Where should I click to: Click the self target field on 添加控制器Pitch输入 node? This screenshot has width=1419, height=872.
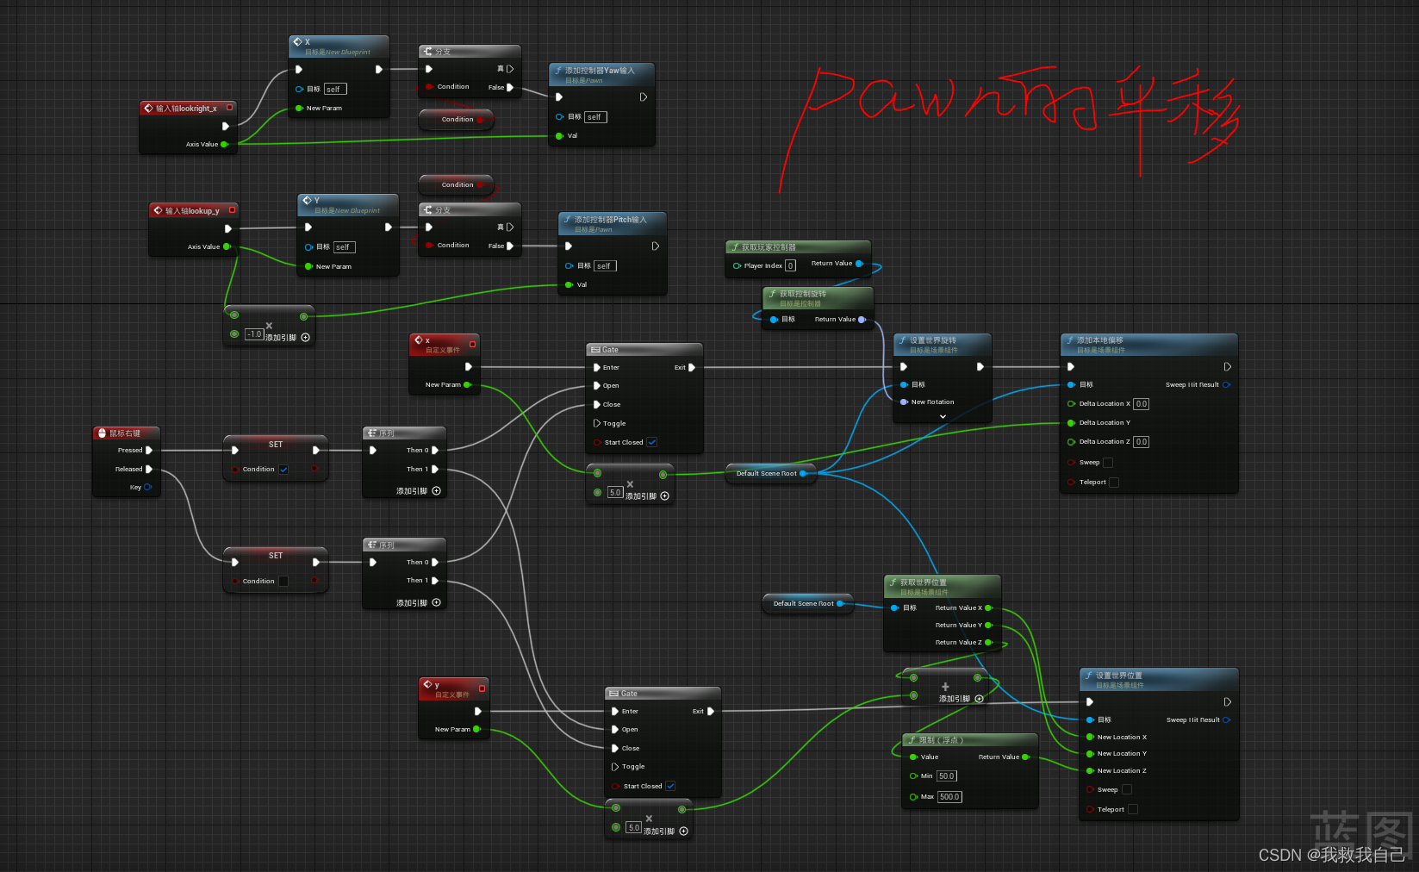604,265
